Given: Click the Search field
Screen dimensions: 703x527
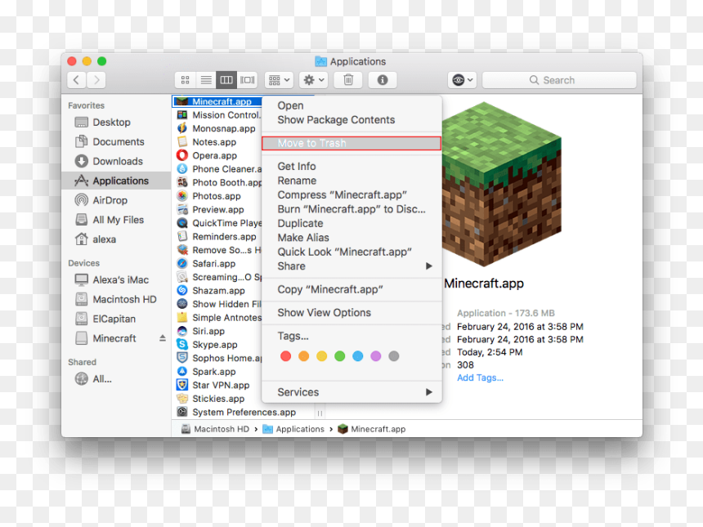Looking at the screenshot, I should (559, 80).
